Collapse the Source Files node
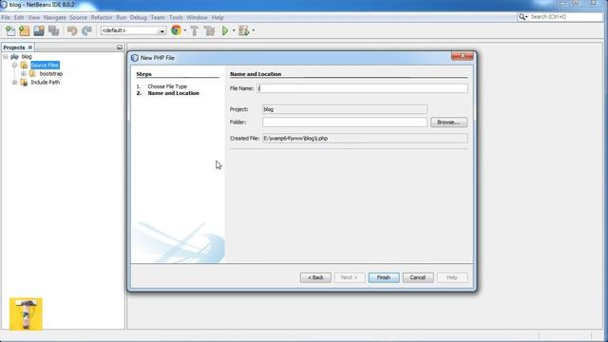Viewport: 608px width, 342px height. point(14,66)
